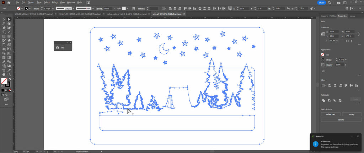Switch to the Layers panel tab
This screenshot has width=364, height=153.
352,16
